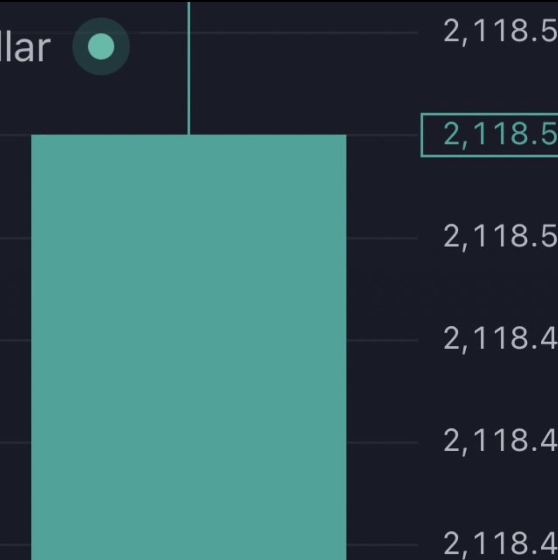This screenshot has height=560, width=558.
Task: Click the bottommost 2,118.4 price scale label
Action: coord(500,544)
